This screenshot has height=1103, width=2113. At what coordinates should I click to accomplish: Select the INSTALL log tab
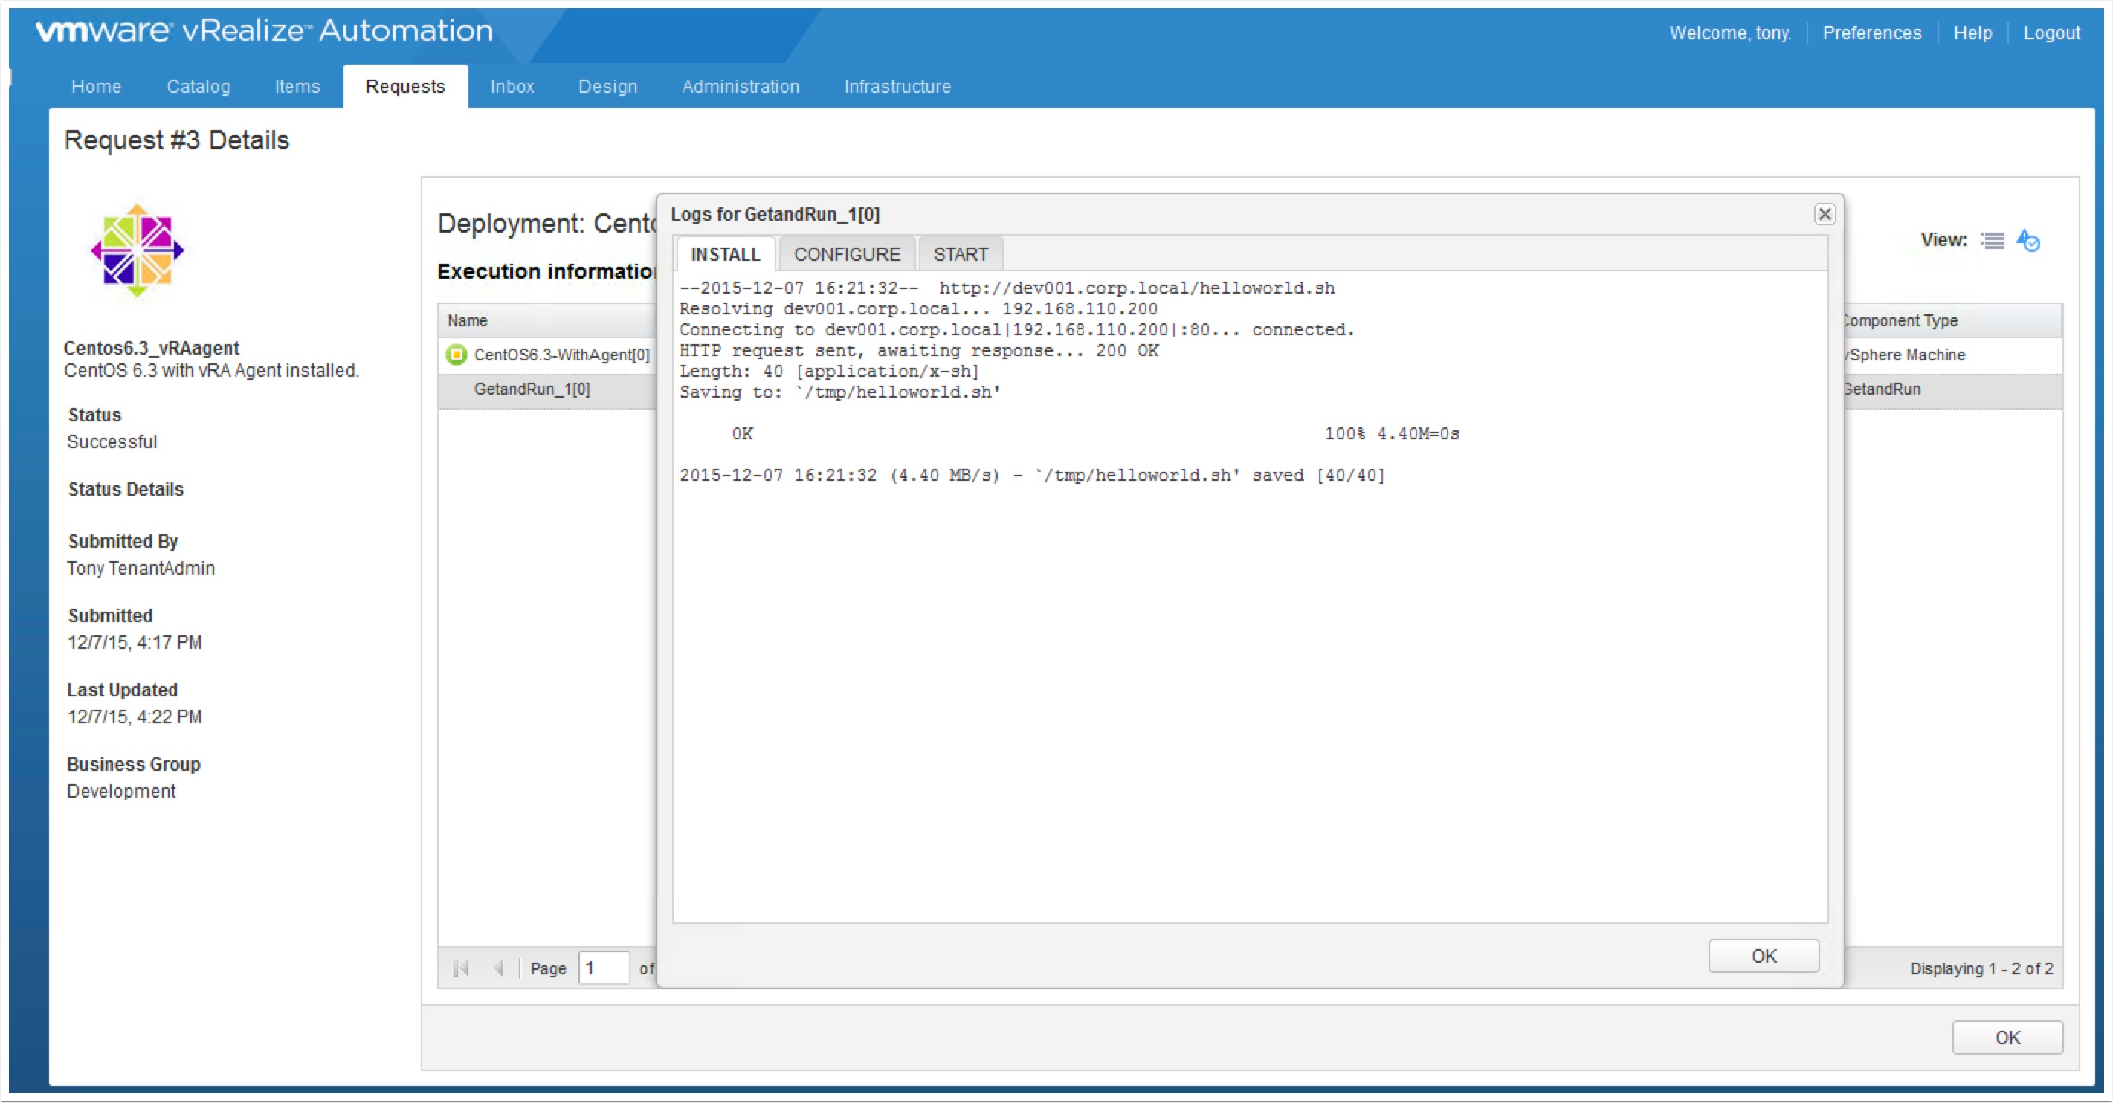725,254
